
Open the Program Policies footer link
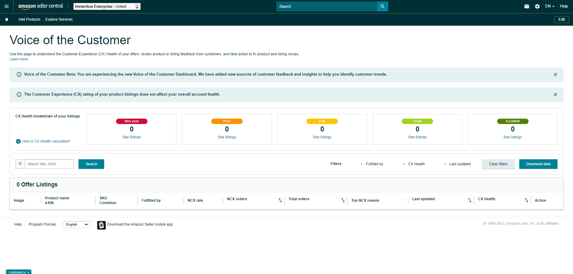(42, 224)
